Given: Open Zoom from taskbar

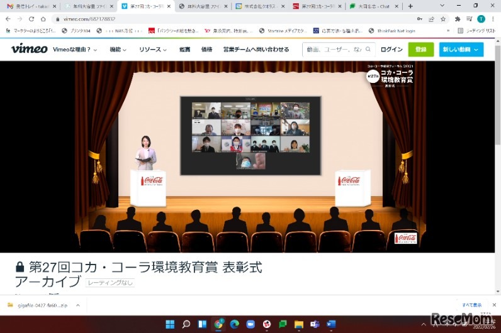Looking at the screenshot, I should (x=250, y=324).
